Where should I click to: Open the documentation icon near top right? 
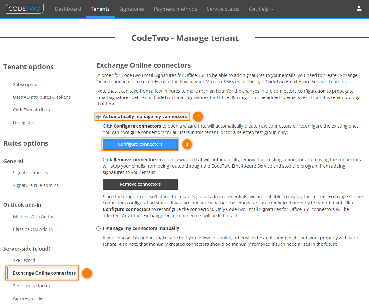pyautogui.click(x=345, y=9)
